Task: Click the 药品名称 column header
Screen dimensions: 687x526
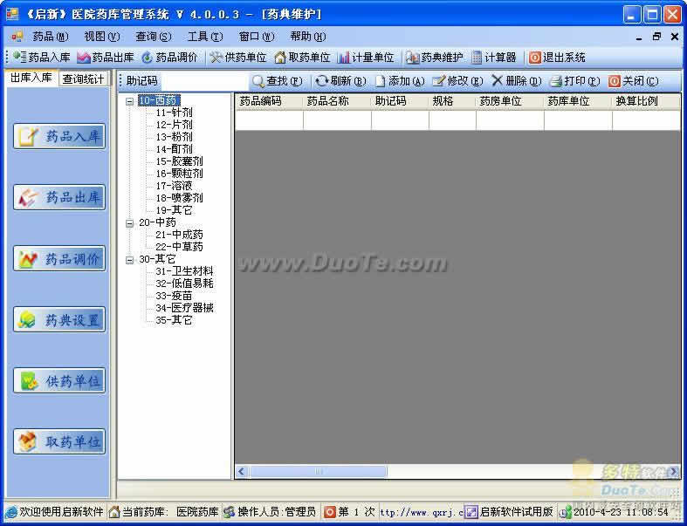Action: [337, 101]
